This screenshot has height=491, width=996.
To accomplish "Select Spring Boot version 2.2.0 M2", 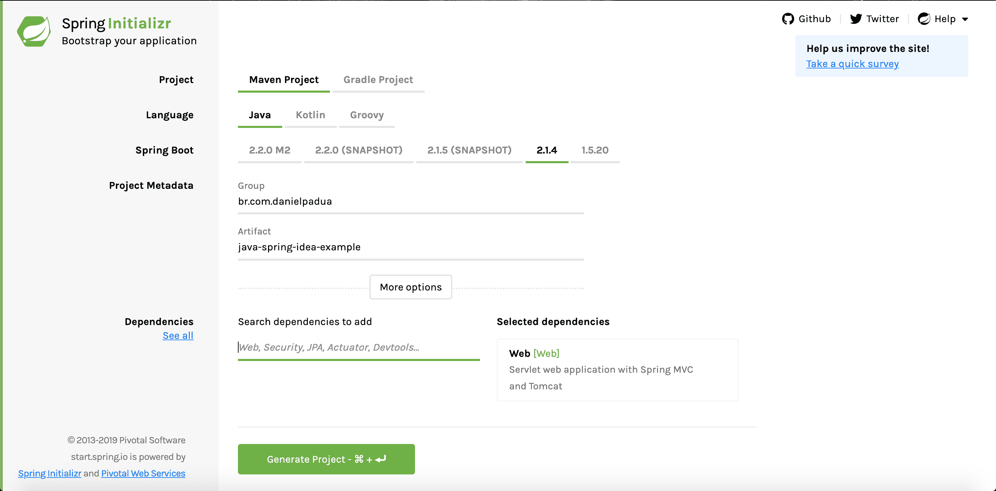I will (269, 150).
